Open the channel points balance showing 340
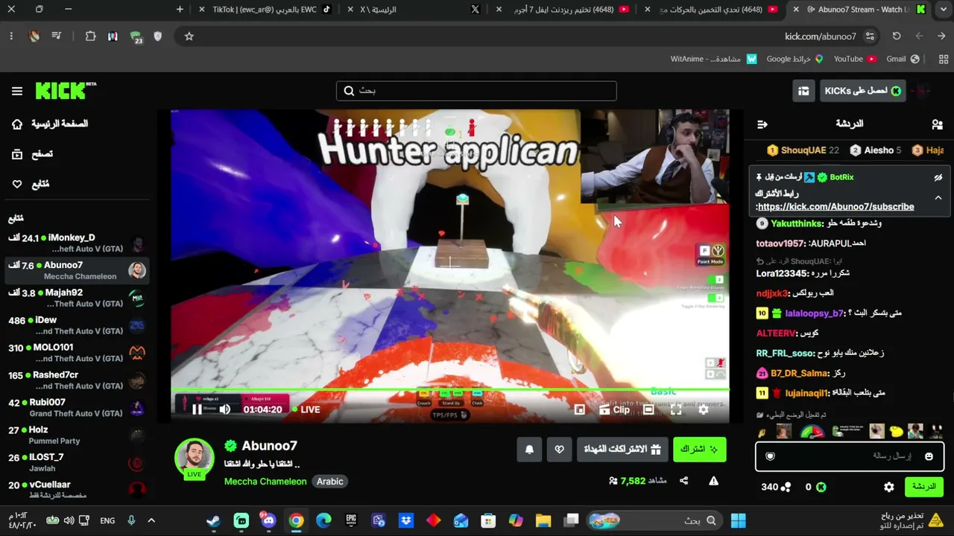This screenshot has height=536, width=954. click(776, 487)
